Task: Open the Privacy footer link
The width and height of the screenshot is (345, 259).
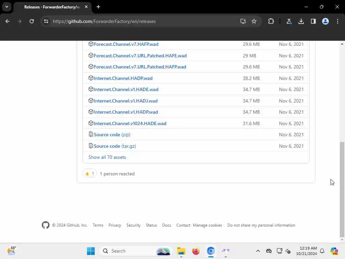Action: [x=115, y=225]
